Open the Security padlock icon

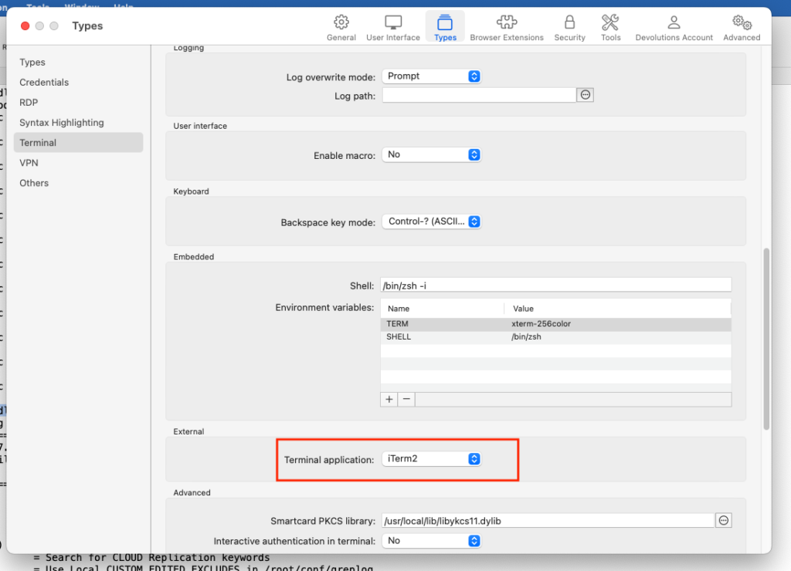point(569,22)
